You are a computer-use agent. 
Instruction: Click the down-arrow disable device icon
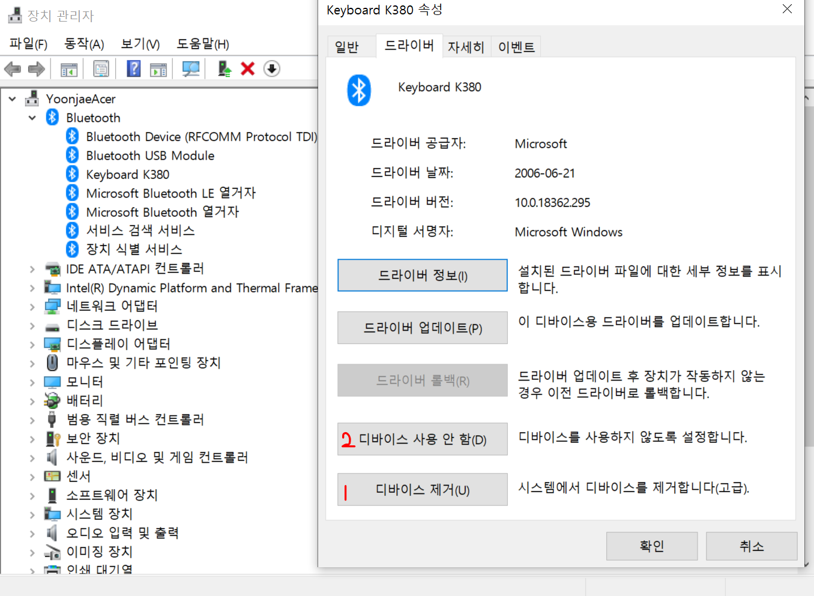(272, 69)
